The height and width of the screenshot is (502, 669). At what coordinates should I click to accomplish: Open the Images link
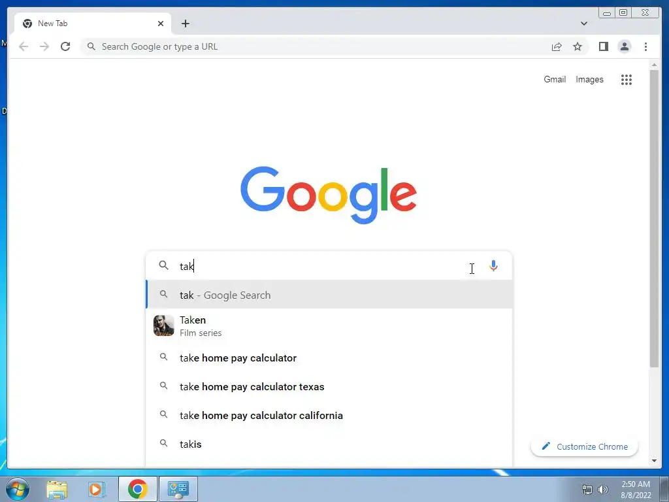point(589,79)
